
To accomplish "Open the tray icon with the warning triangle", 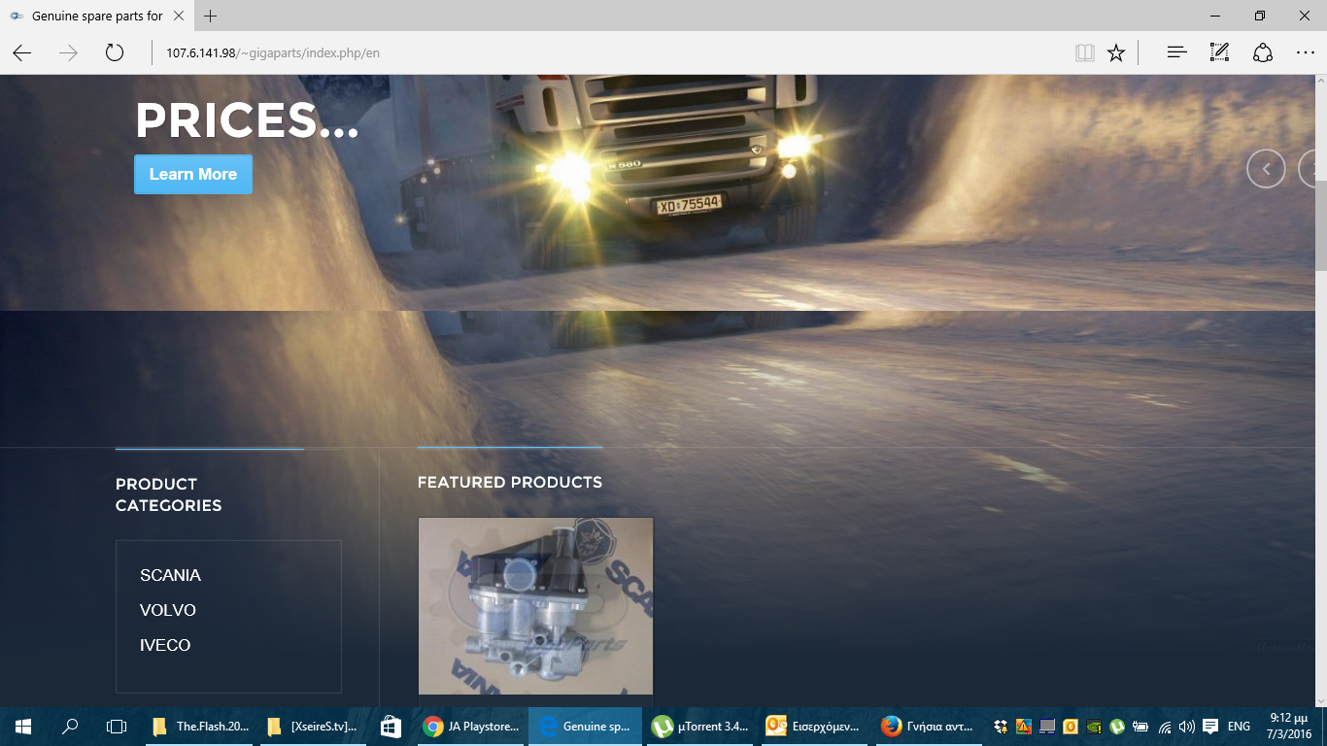I will (x=1023, y=727).
